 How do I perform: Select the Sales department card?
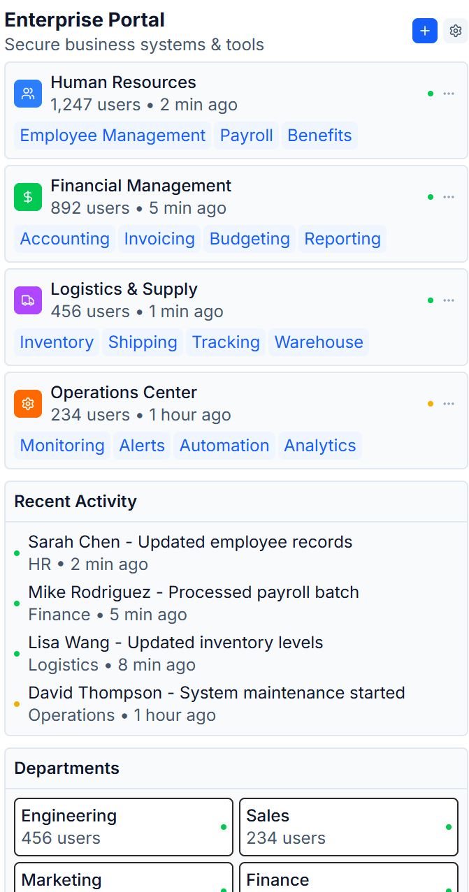[x=349, y=827]
